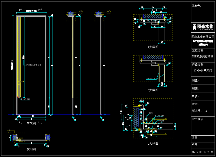The image size is (216, 157).
Task: Select the 图森木业有限公司 company name text
Action: (x=203, y=37)
